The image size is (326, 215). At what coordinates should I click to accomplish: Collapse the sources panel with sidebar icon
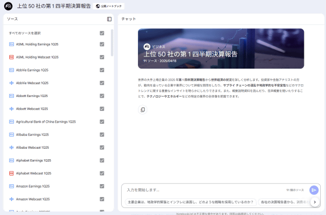(109, 19)
